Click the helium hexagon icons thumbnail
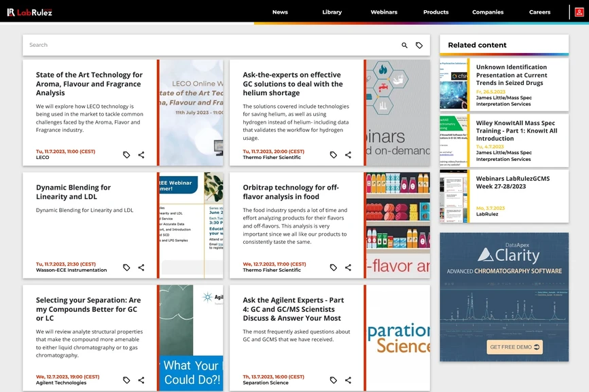This screenshot has width=589, height=392. tap(398, 113)
